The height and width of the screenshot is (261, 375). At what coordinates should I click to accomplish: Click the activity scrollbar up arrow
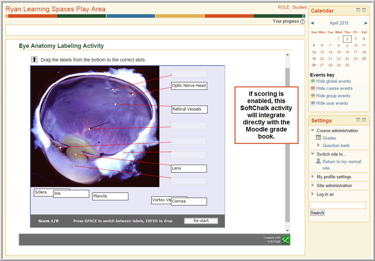[287, 55]
